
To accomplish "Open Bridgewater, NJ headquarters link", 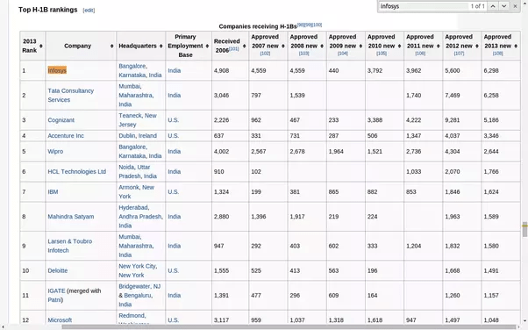I will [x=139, y=286].
